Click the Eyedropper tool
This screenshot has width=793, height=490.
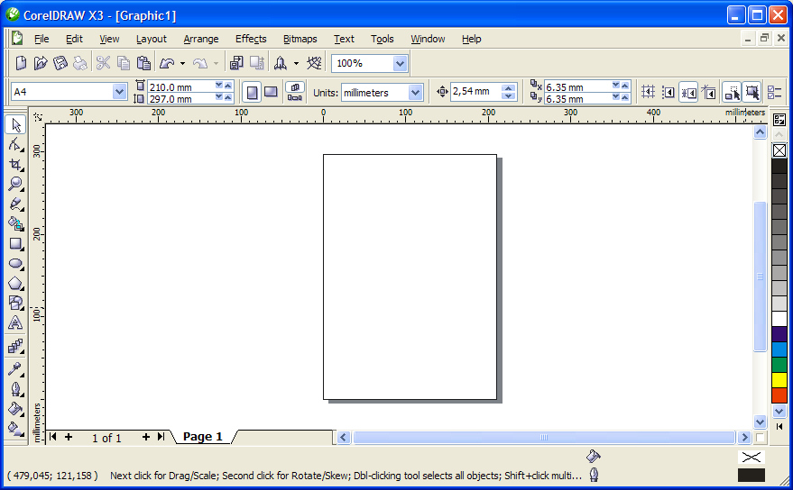pos(15,369)
